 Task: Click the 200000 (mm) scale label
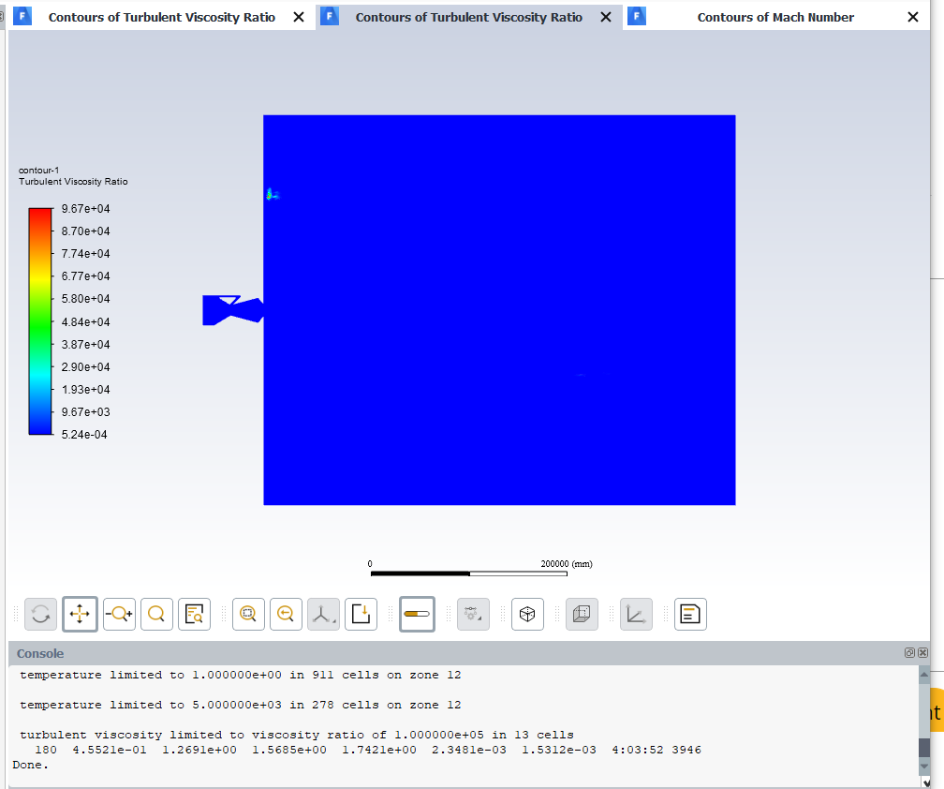pos(567,564)
